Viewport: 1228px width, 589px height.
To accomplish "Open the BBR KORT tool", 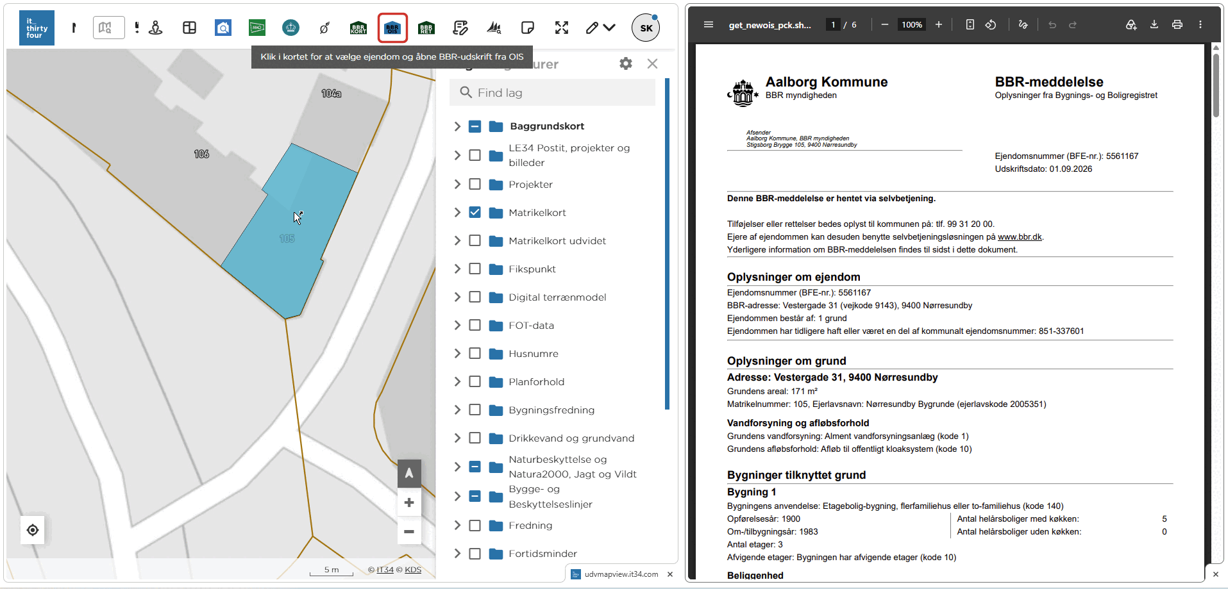I will (x=358, y=28).
